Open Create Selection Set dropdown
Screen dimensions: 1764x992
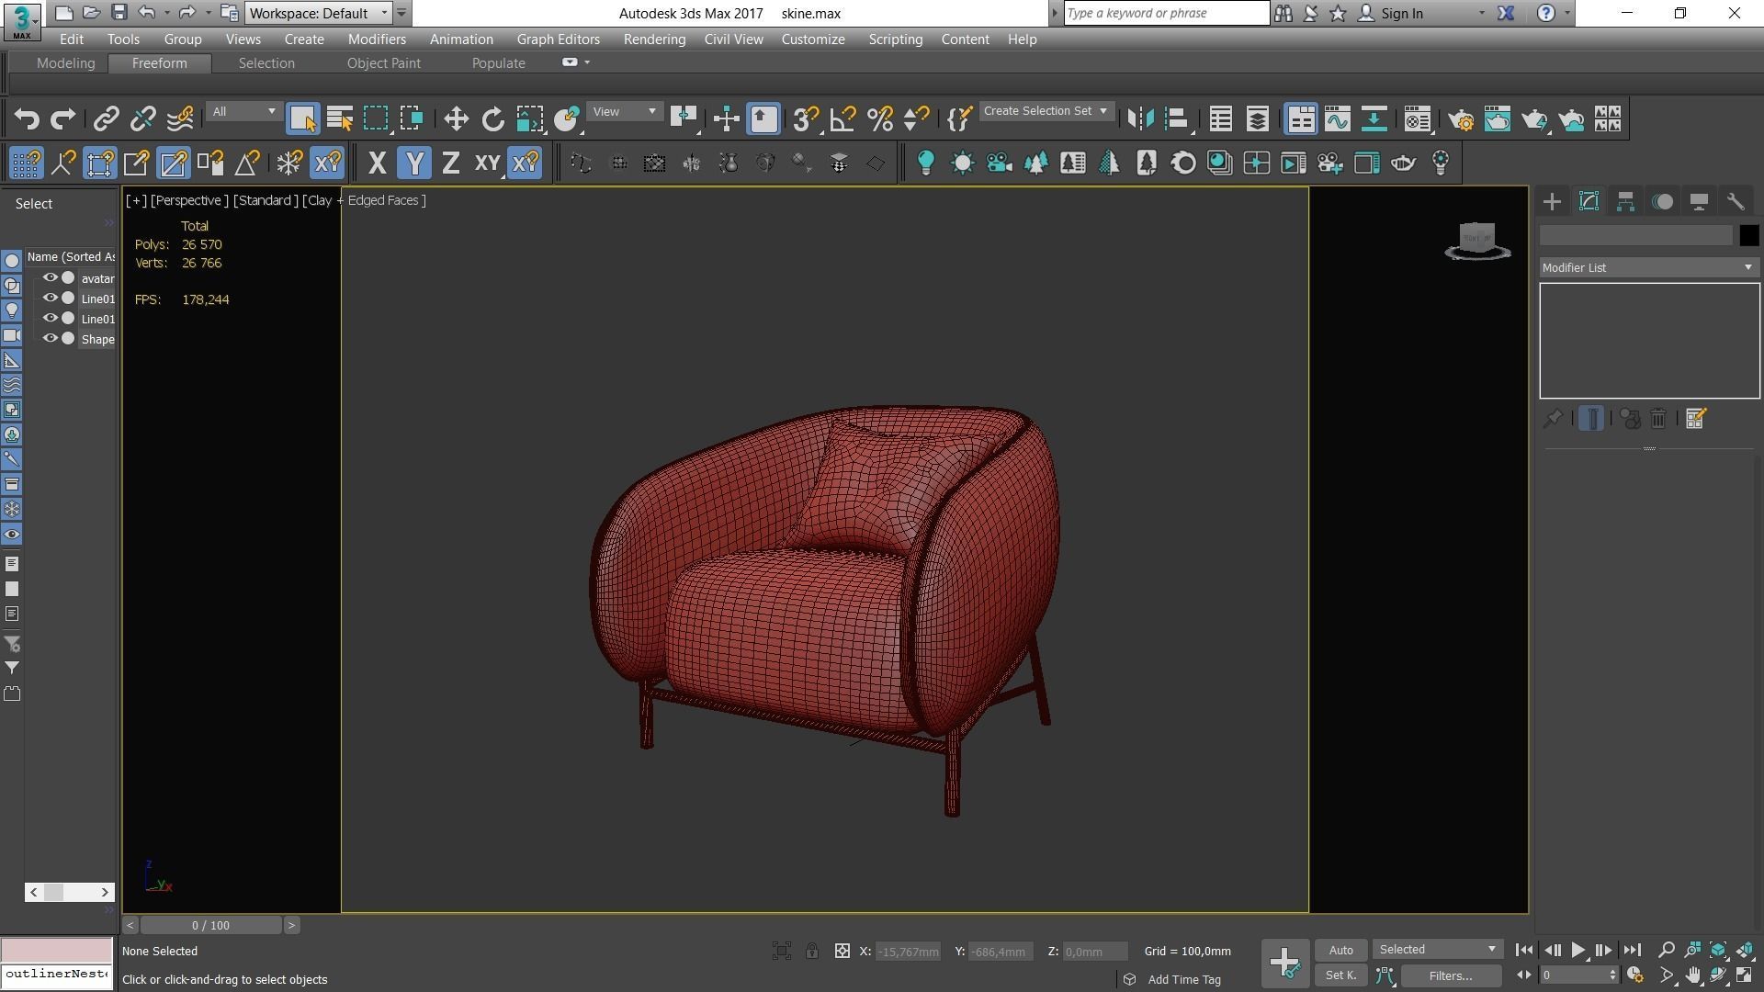click(x=1046, y=111)
